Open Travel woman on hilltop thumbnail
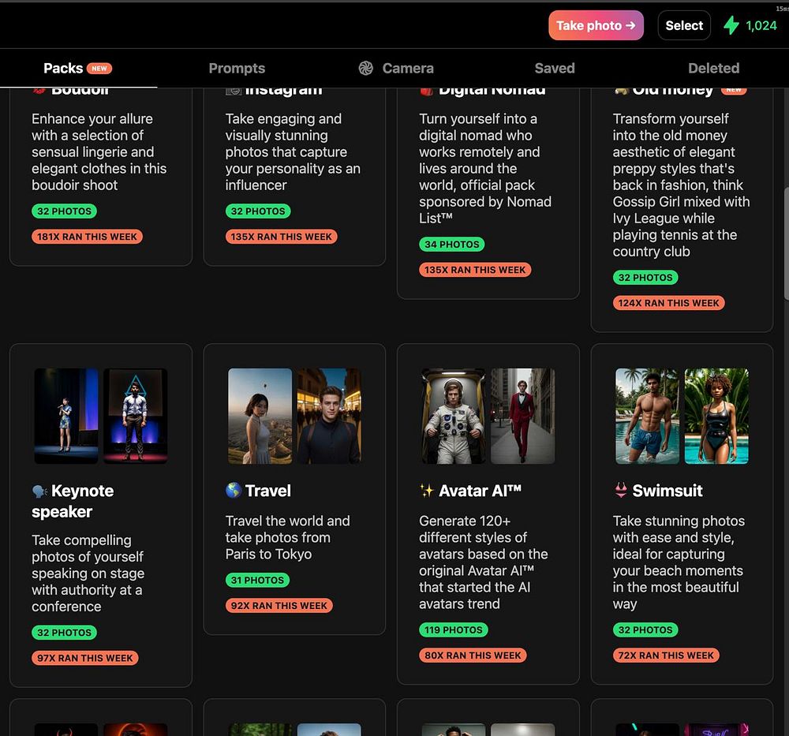This screenshot has height=736, width=789. 260,416
